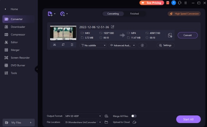Browse output folder with folder icon
Viewport: 207px width, 127px height.
click(106, 122)
